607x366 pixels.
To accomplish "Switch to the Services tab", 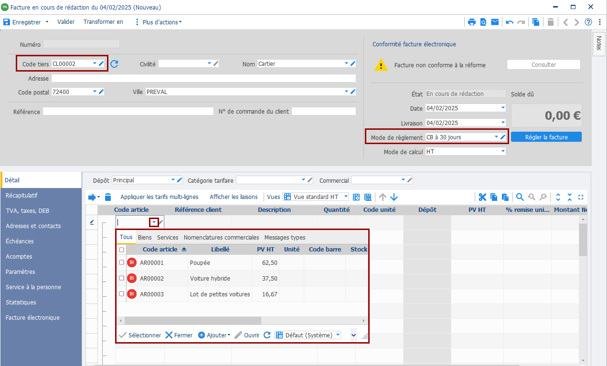I will point(168,237).
